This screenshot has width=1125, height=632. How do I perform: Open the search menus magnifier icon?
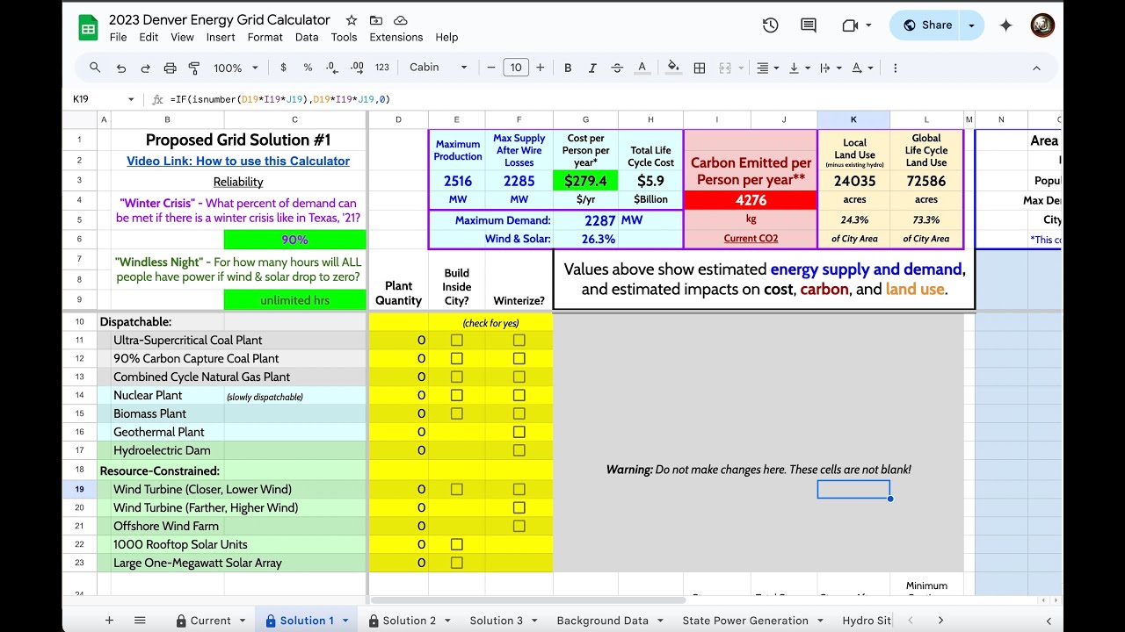click(x=95, y=68)
